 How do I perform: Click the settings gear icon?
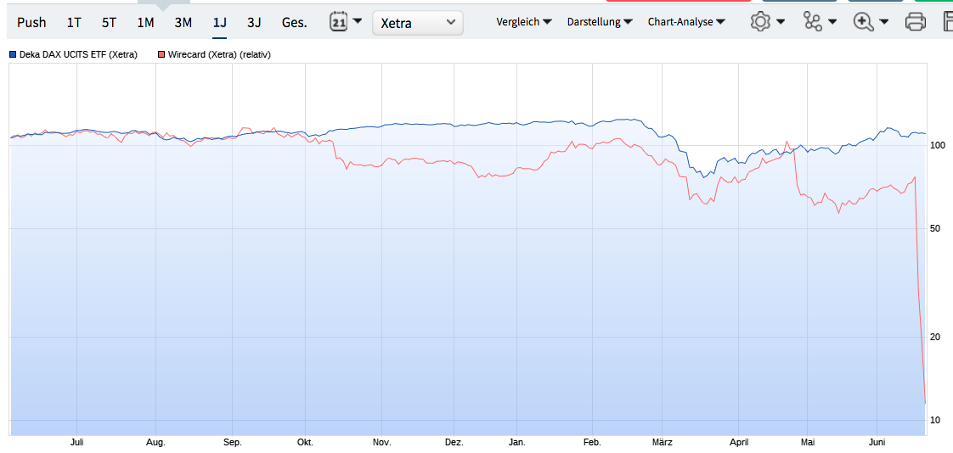tap(759, 22)
